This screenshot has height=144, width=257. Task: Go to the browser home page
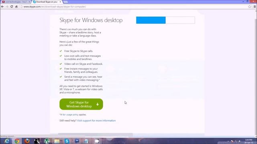coord(16,7)
